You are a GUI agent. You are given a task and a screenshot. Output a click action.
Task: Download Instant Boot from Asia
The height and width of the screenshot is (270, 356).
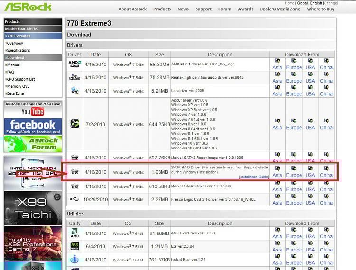pos(277,263)
